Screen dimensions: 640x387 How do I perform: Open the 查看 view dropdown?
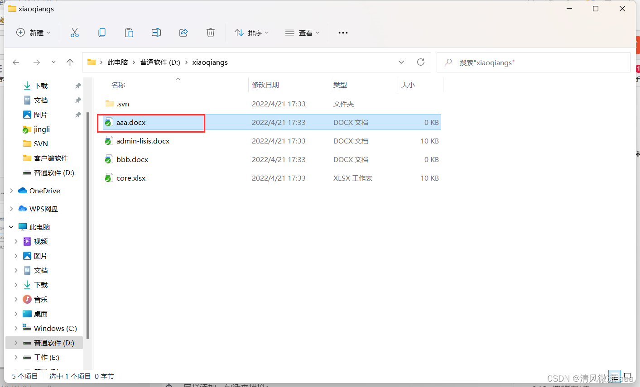point(303,33)
